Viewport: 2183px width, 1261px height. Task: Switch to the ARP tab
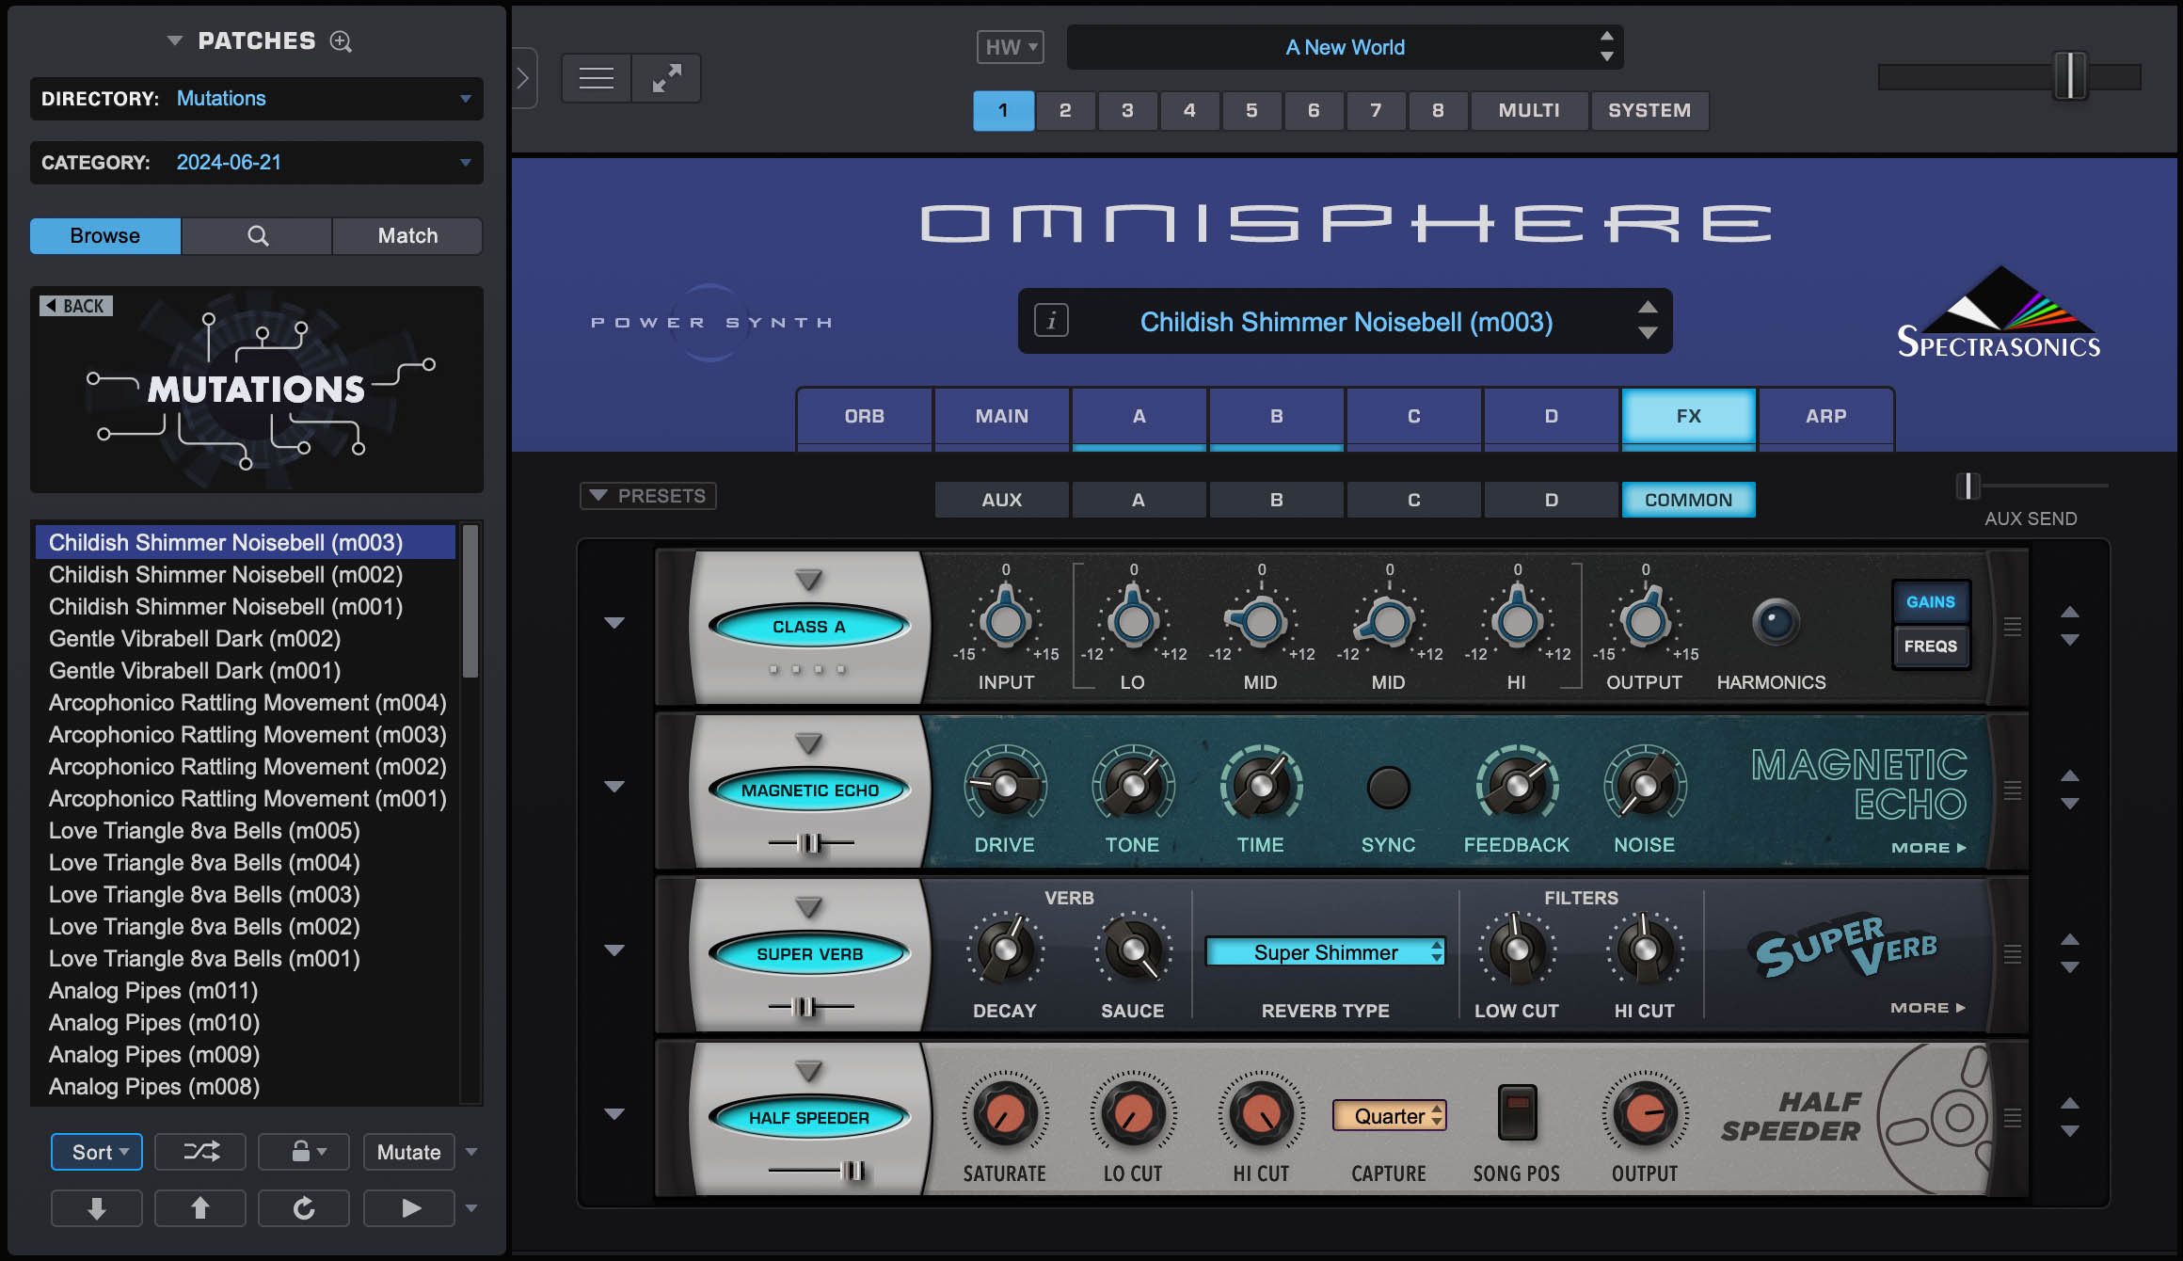point(1825,416)
